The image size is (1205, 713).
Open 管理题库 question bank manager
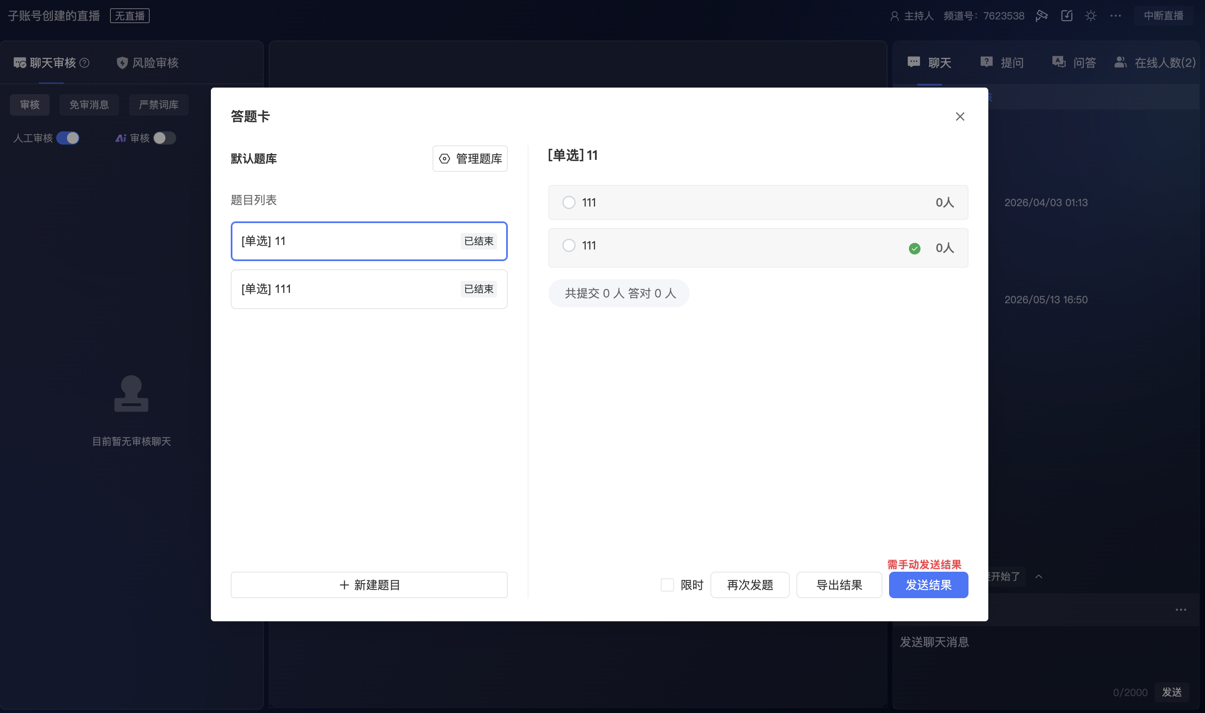point(470,159)
